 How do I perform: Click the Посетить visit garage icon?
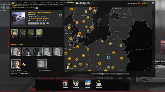[39, 32]
